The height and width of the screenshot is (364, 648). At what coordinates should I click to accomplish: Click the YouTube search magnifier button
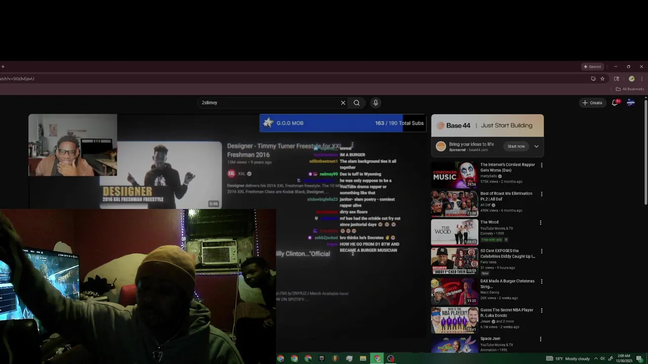point(356,103)
